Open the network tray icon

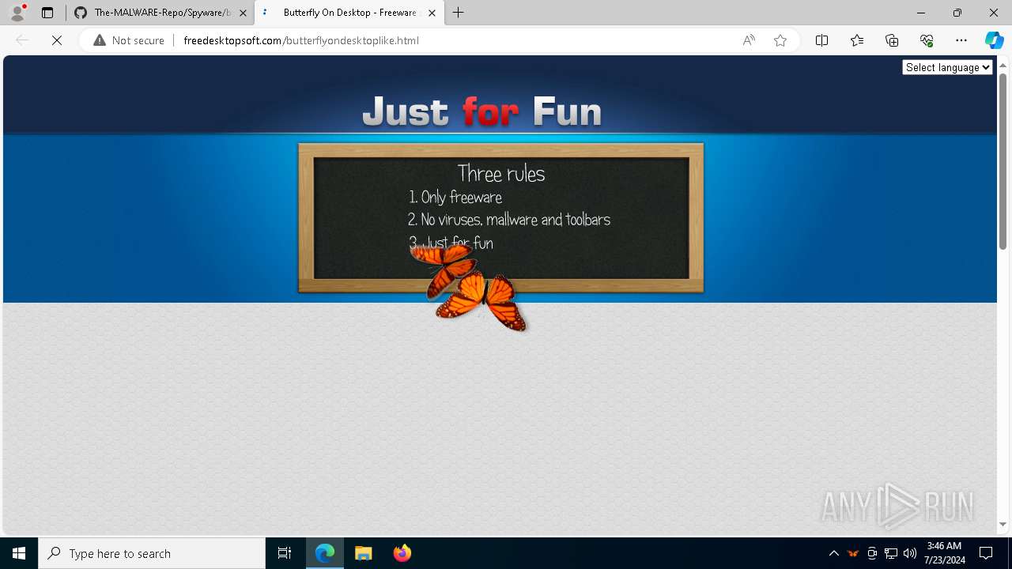pyautogui.click(x=891, y=553)
